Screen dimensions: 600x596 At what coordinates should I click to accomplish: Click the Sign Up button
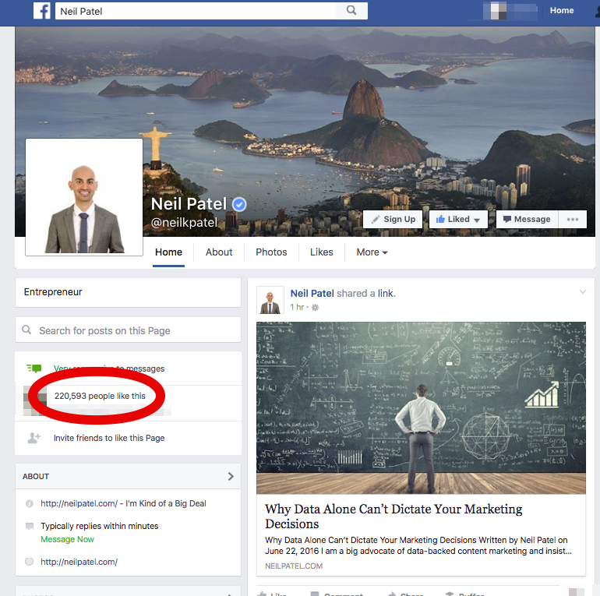(393, 219)
